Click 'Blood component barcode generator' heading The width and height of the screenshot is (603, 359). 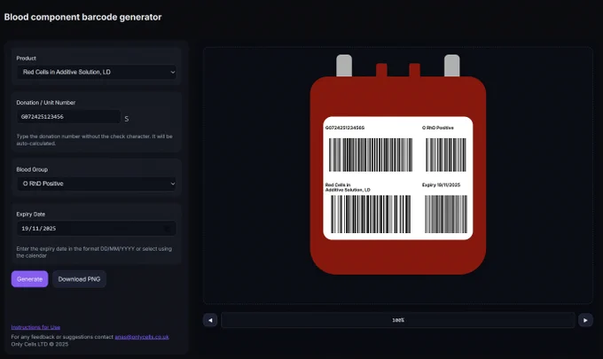(x=82, y=17)
